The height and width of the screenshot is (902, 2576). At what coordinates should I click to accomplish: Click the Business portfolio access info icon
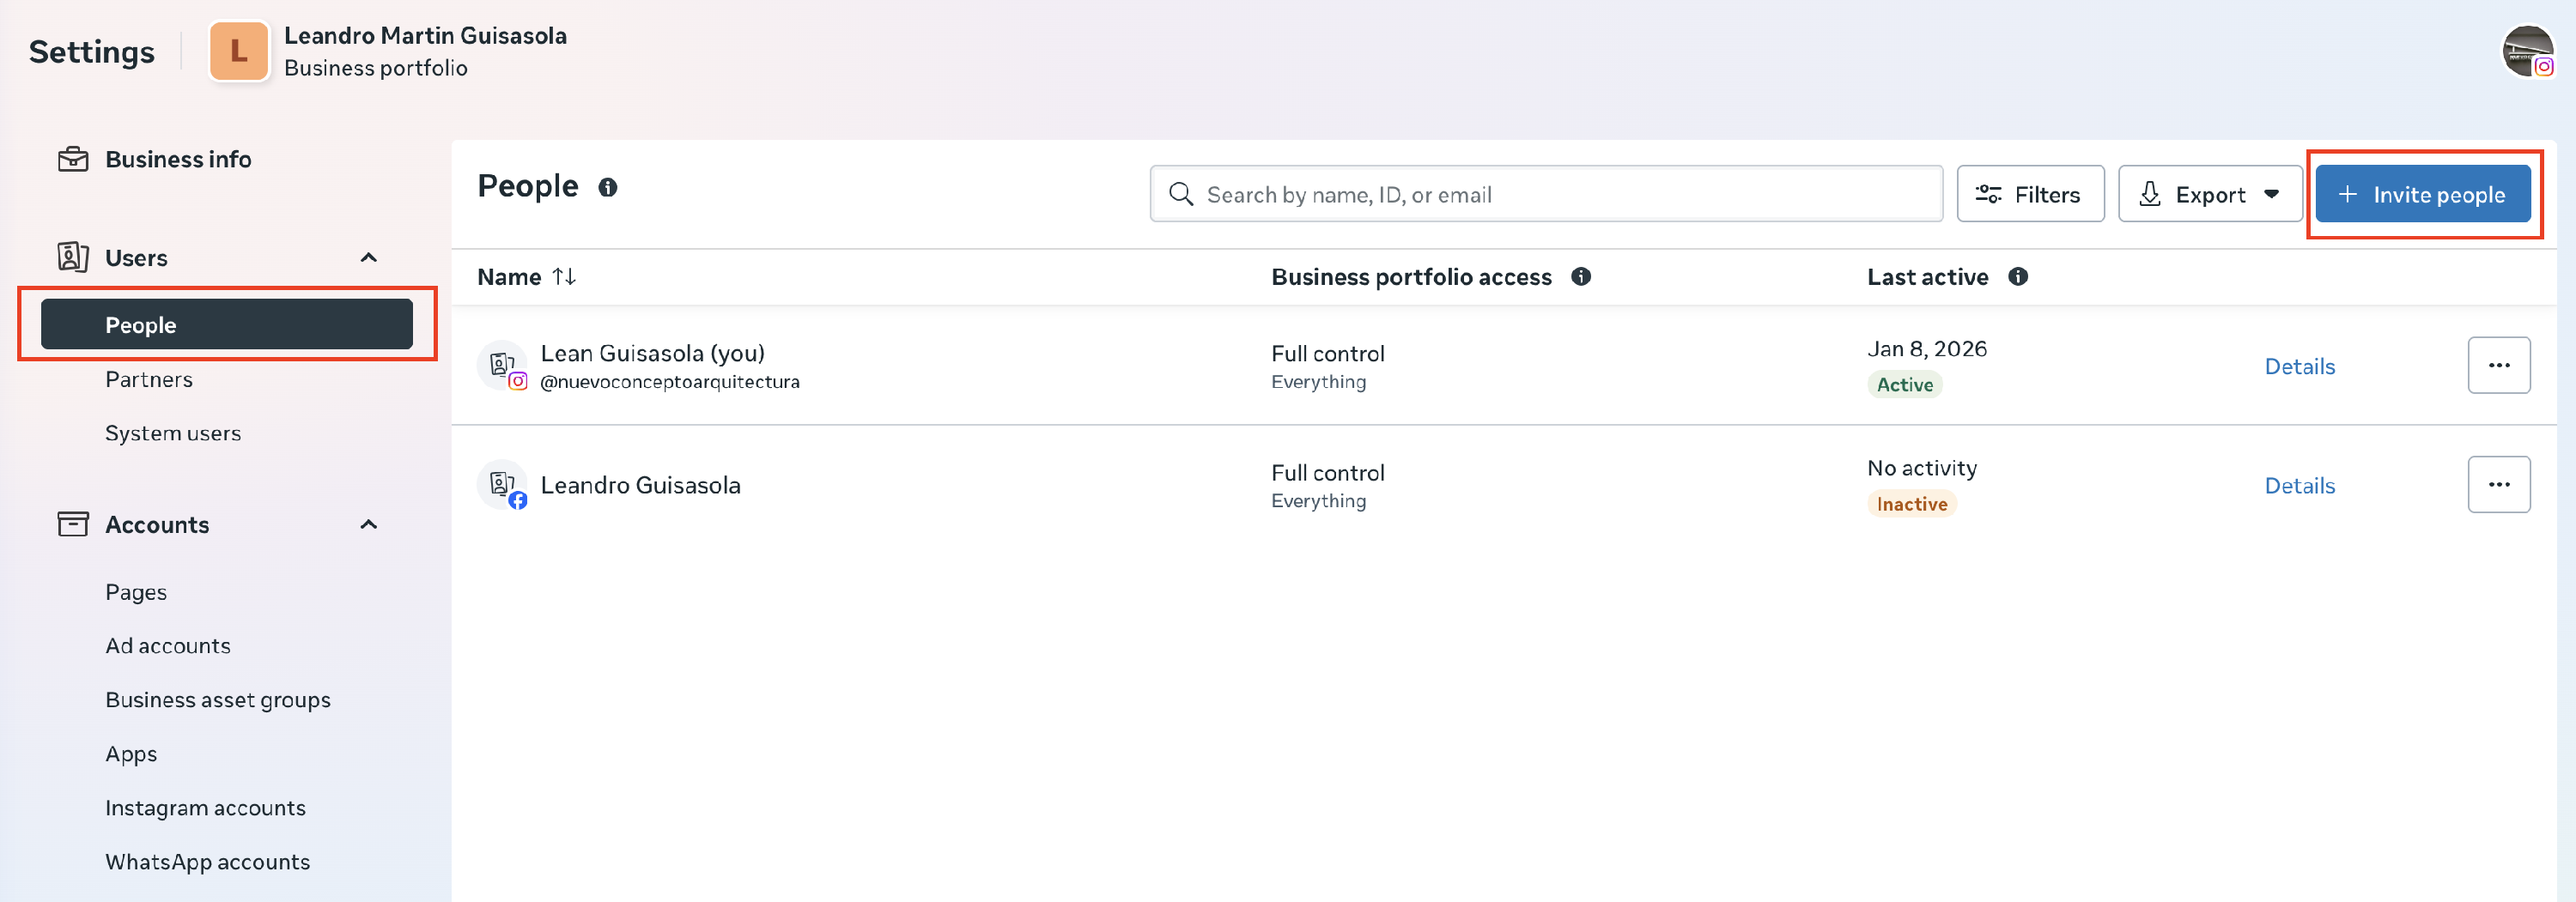[x=1580, y=277]
